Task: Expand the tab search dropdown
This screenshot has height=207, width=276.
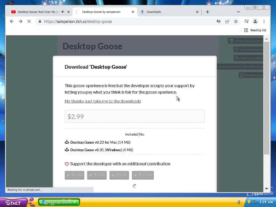Action: pos(239,12)
